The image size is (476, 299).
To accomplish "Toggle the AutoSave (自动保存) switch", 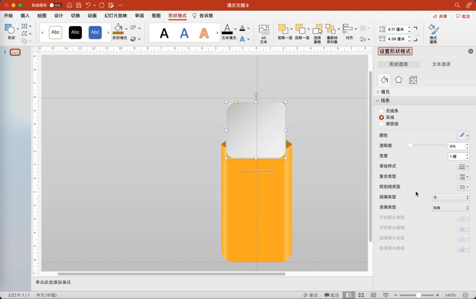I will [56, 5].
